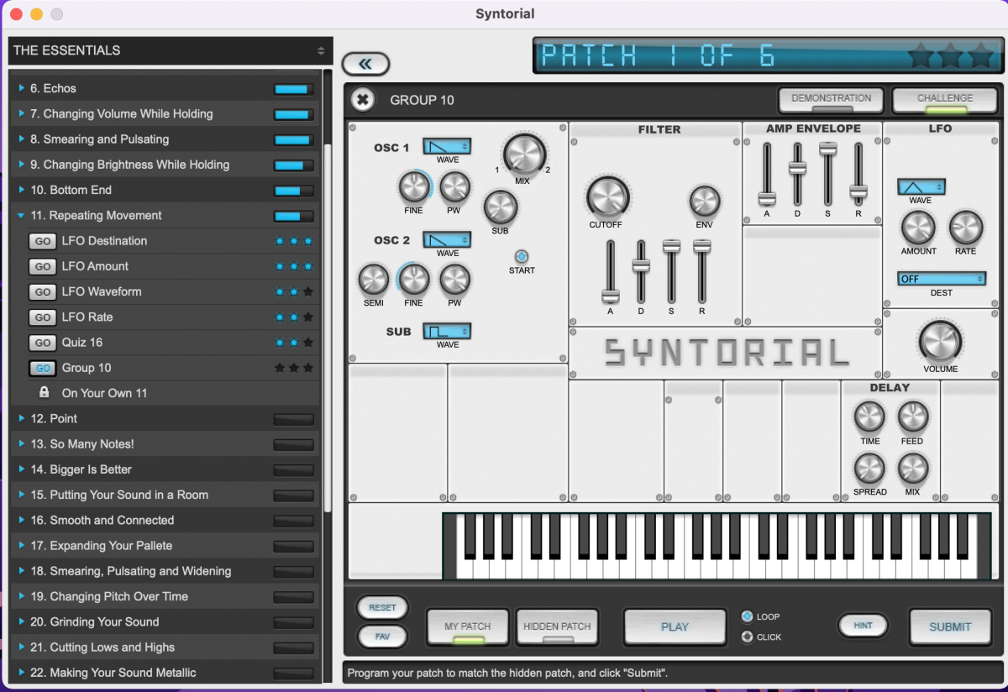Click the Hint button

tap(863, 626)
